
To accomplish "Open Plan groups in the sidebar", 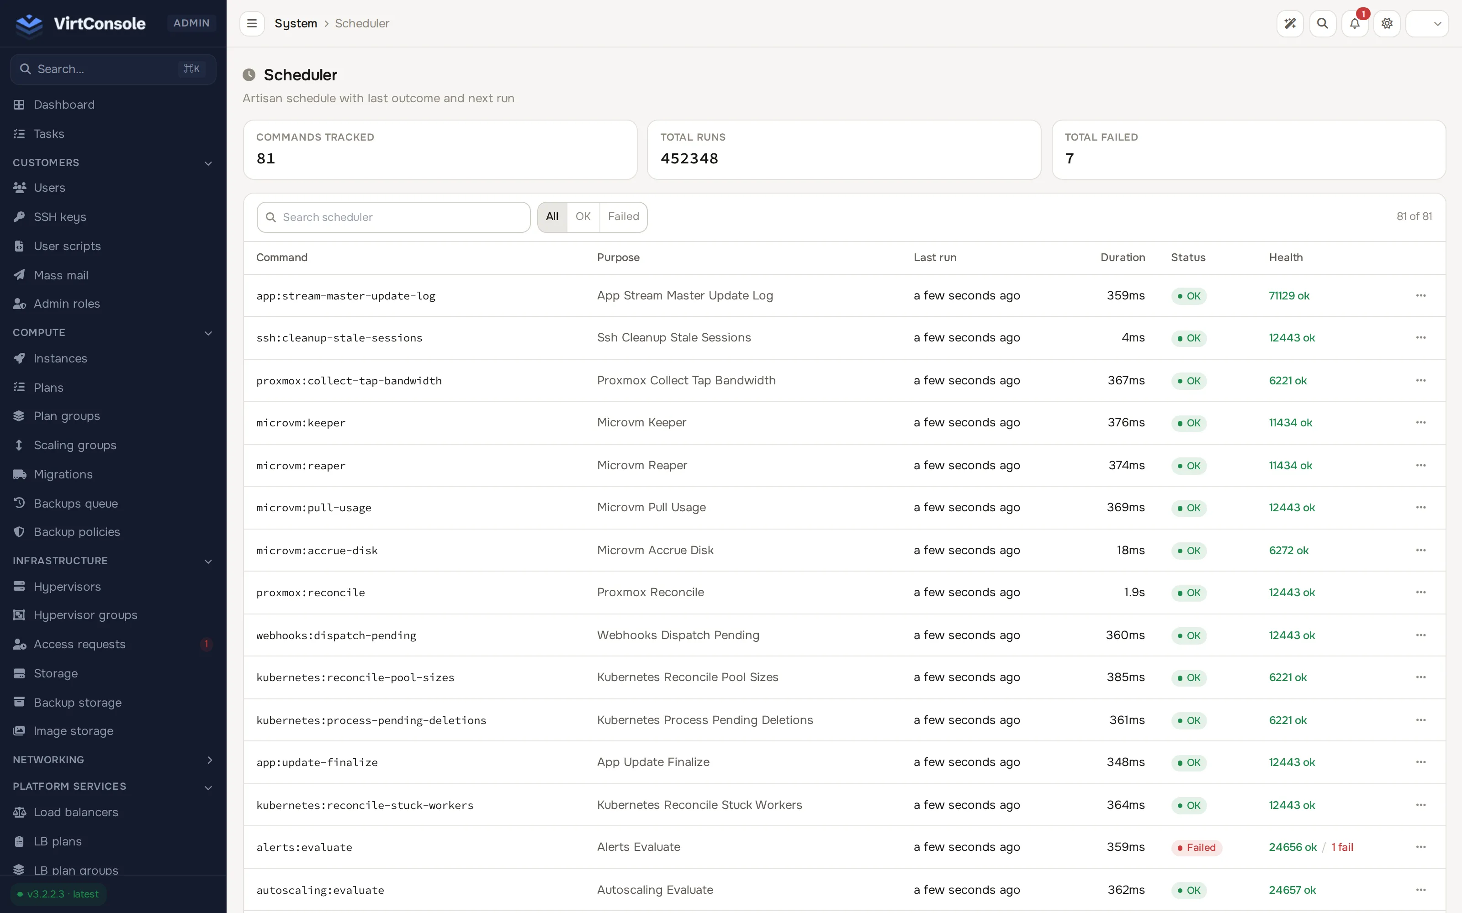I will 113,416.
